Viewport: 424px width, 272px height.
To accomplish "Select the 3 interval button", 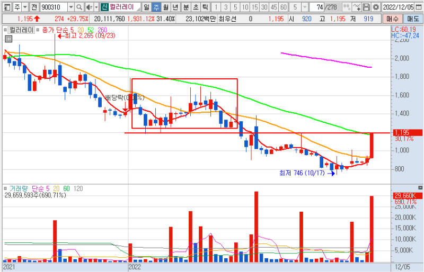I will click(x=226, y=7).
